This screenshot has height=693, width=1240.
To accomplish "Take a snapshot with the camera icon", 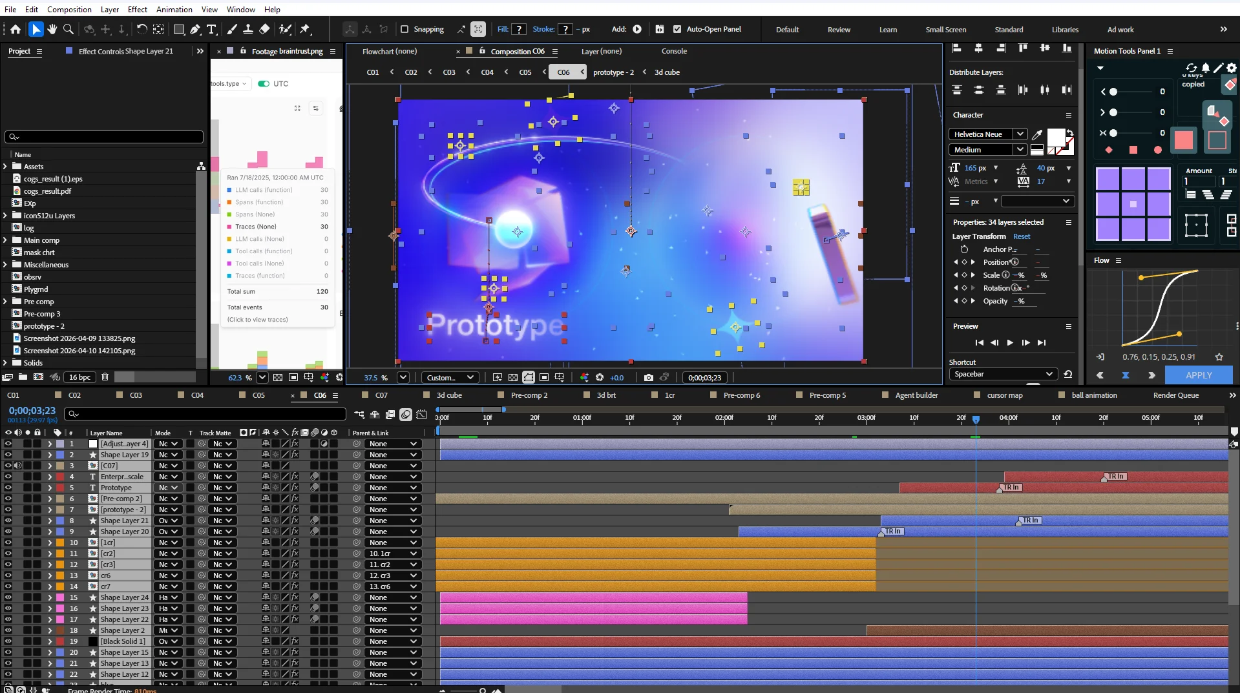I will (648, 377).
